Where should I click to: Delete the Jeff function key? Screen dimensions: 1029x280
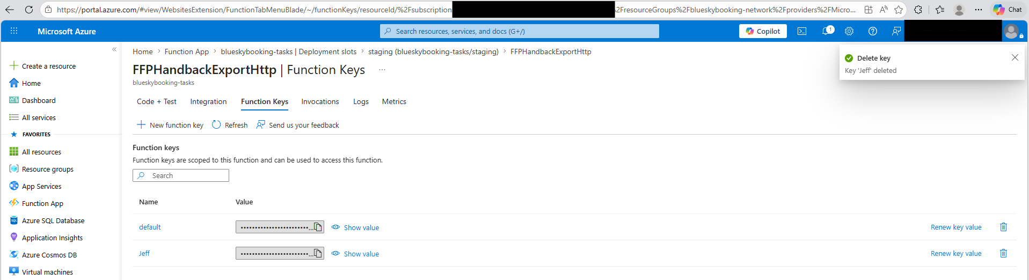click(x=1003, y=253)
